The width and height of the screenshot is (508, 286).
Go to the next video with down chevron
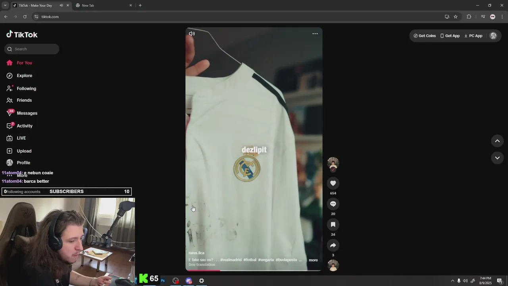tap(497, 158)
